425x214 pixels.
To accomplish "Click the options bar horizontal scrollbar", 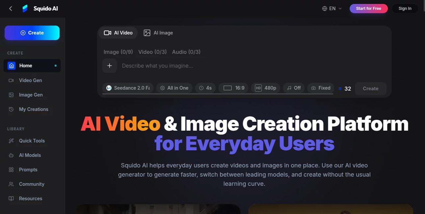I will tap(218, 94).
